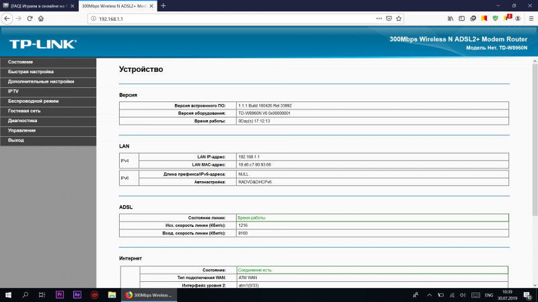Viewport: 538px width, 302px height.
Task: Open the Быстрая настройка menu item
Action: 30,71
